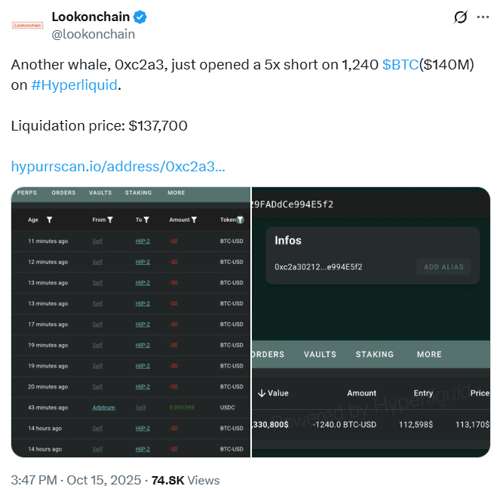Click the green Token column filter icon
Screen dimensions: 503x489
(240, 220)
